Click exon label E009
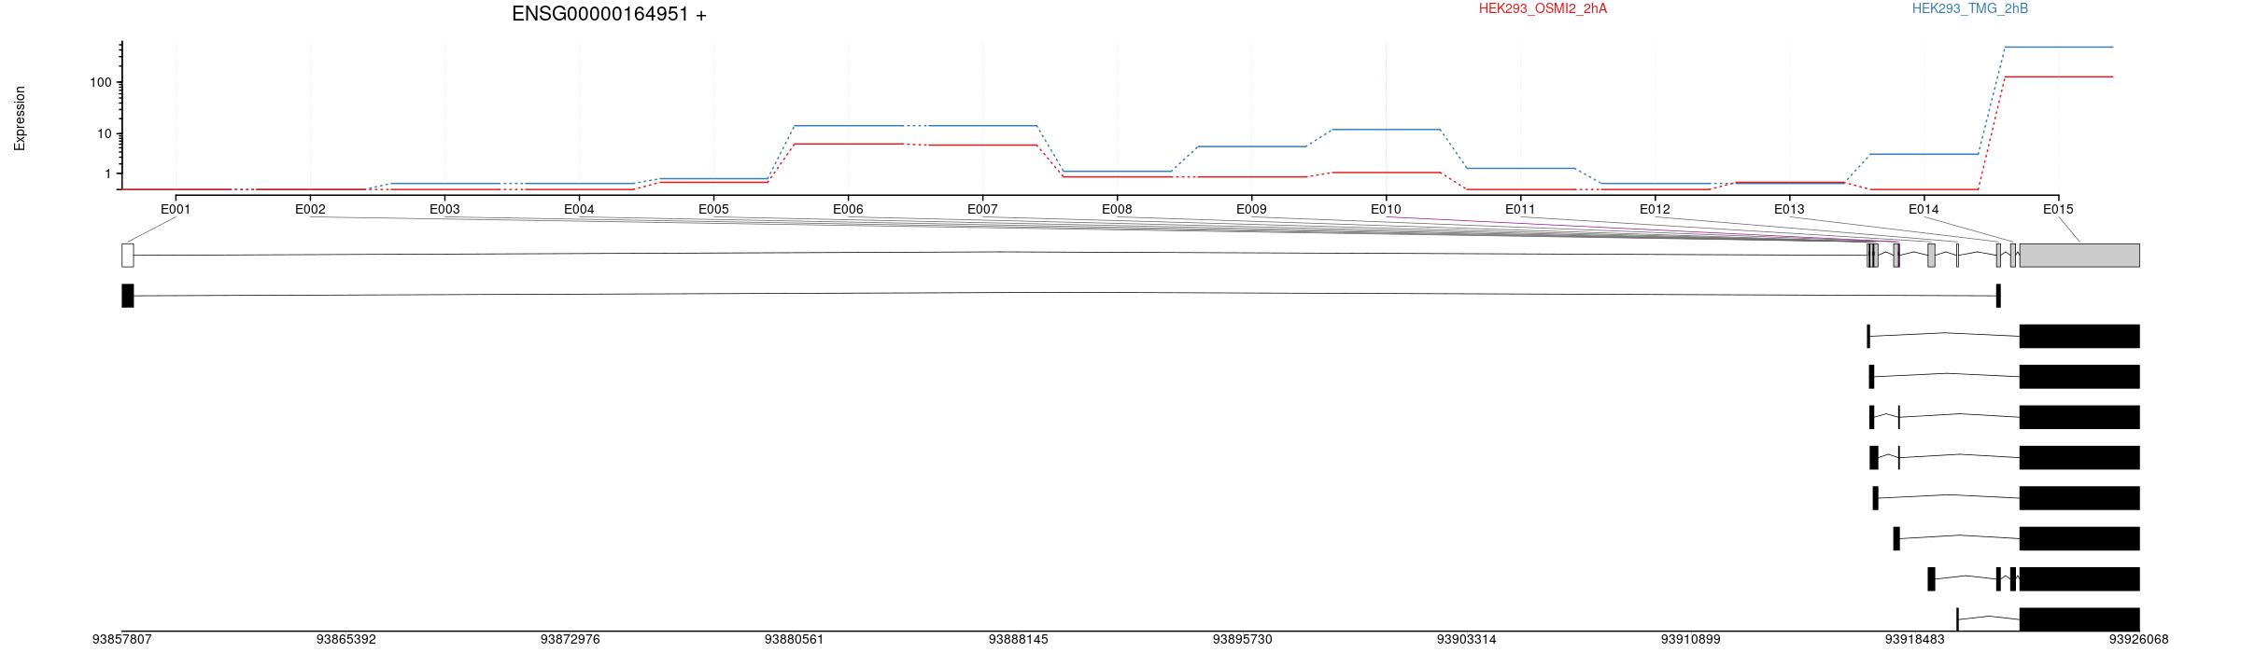This screenshot has height=653, width=2241. [x=1251, y=209]
